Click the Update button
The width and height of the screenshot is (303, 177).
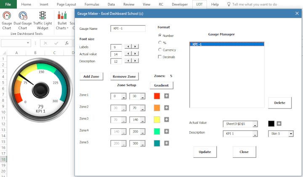205,152
